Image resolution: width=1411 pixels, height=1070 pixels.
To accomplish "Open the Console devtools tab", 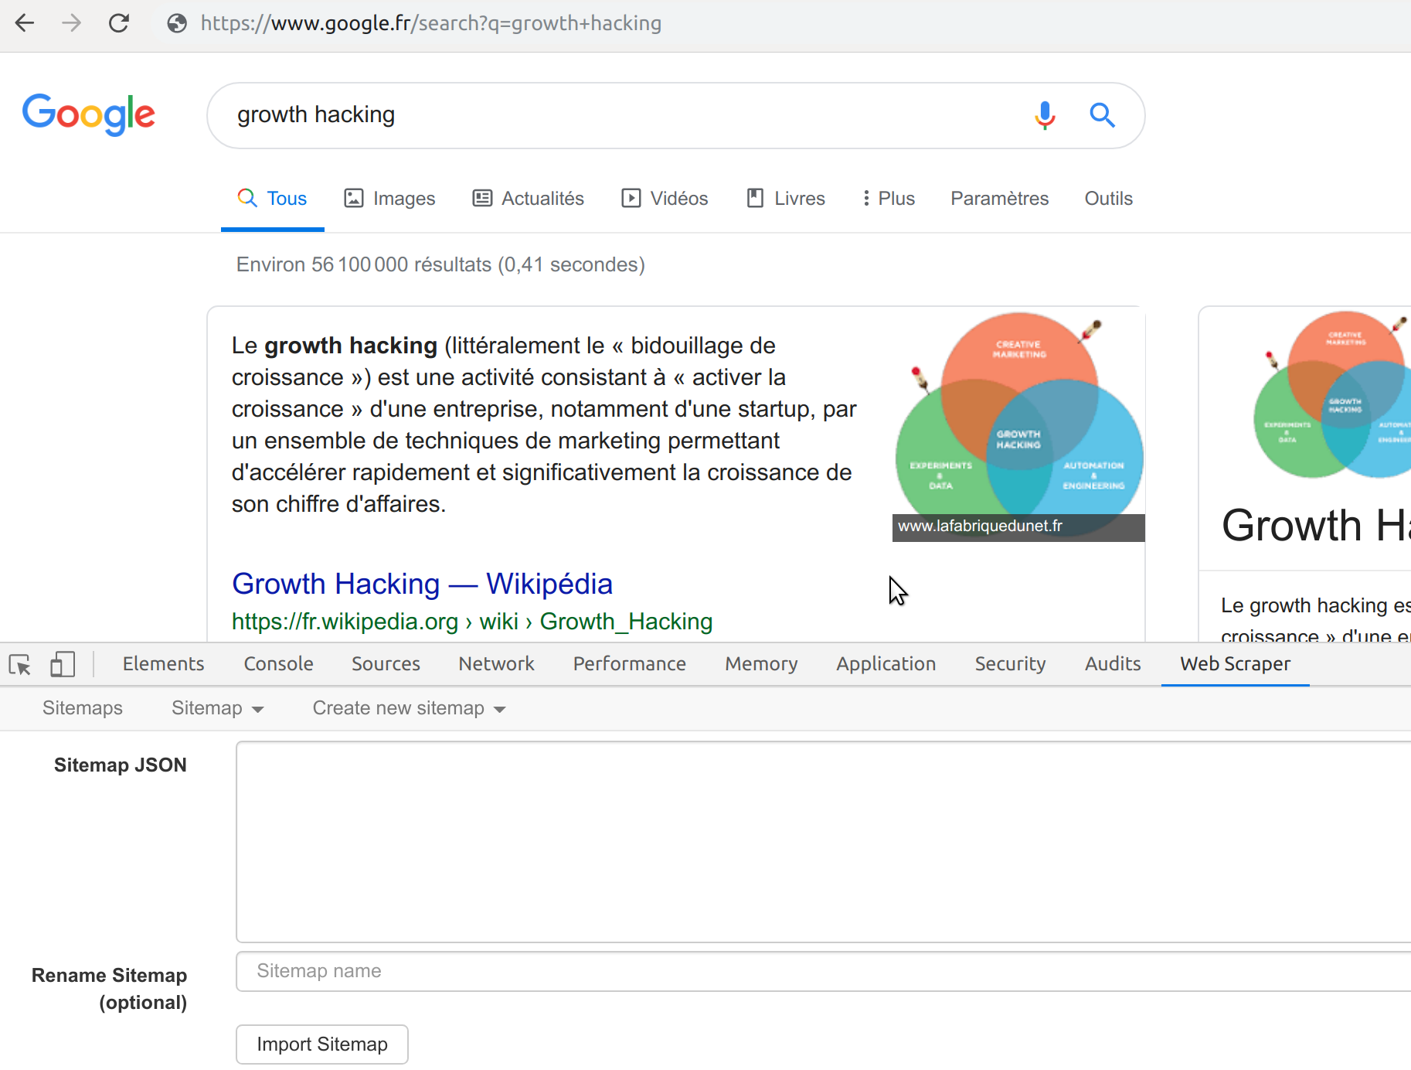I will point(278,664).
